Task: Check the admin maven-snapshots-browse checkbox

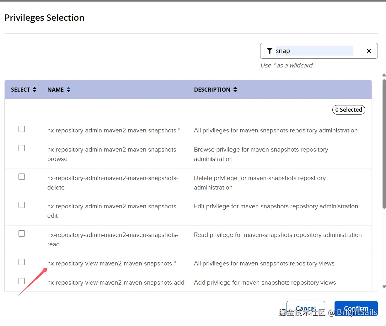Action: [x=22, y=148]
